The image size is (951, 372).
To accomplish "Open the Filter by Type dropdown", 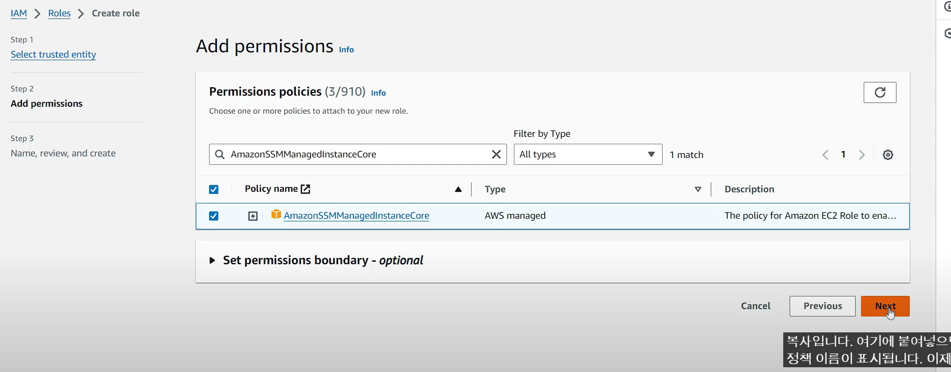I will click(588, 154).
